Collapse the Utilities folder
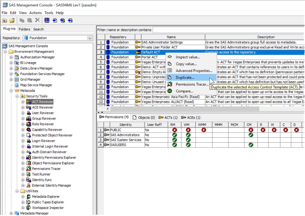This screenshot has width=305, height=216. click(17, 191)
